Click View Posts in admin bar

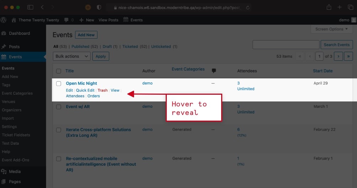(108, 20)
